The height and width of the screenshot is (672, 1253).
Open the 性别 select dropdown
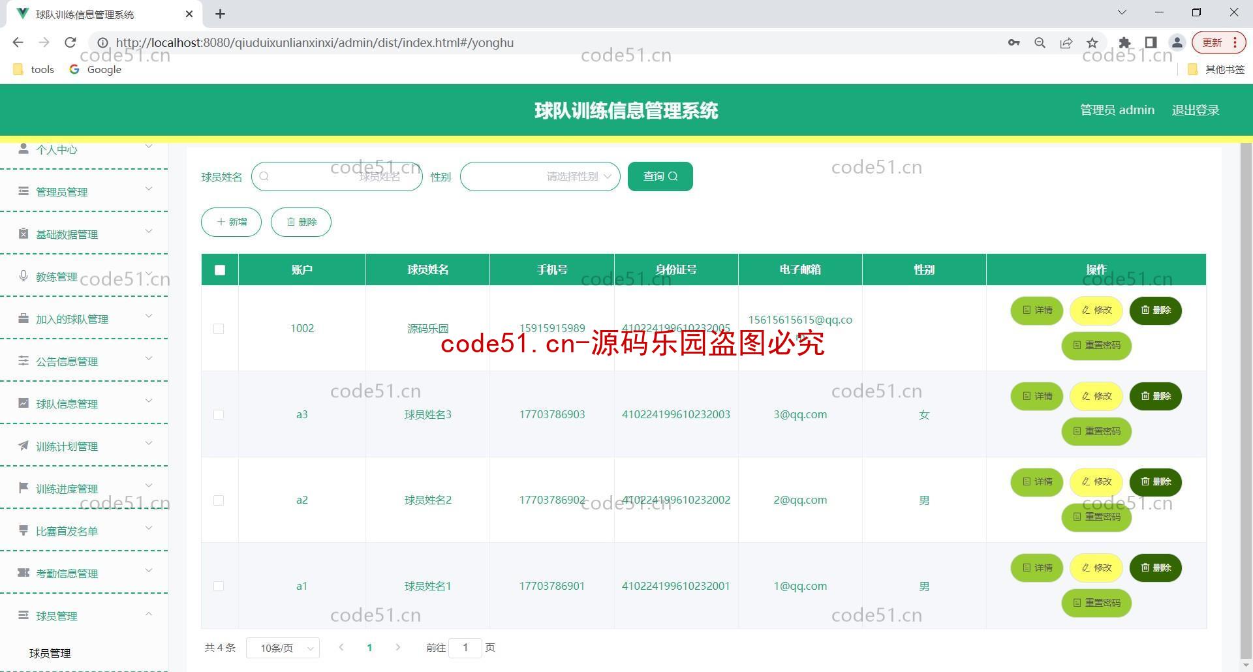click(x=540, y=176)
